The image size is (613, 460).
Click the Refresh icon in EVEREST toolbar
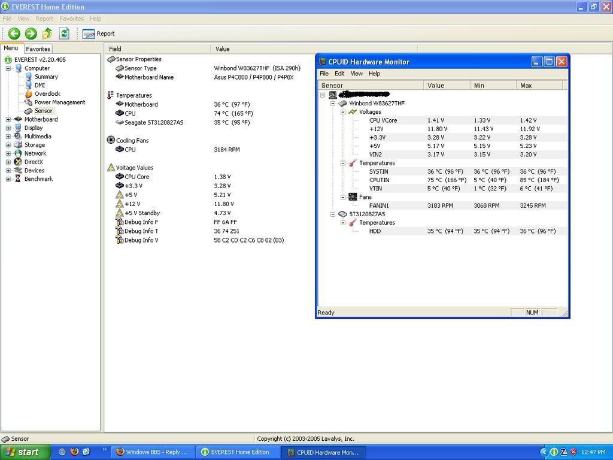(x=64, y=34)
